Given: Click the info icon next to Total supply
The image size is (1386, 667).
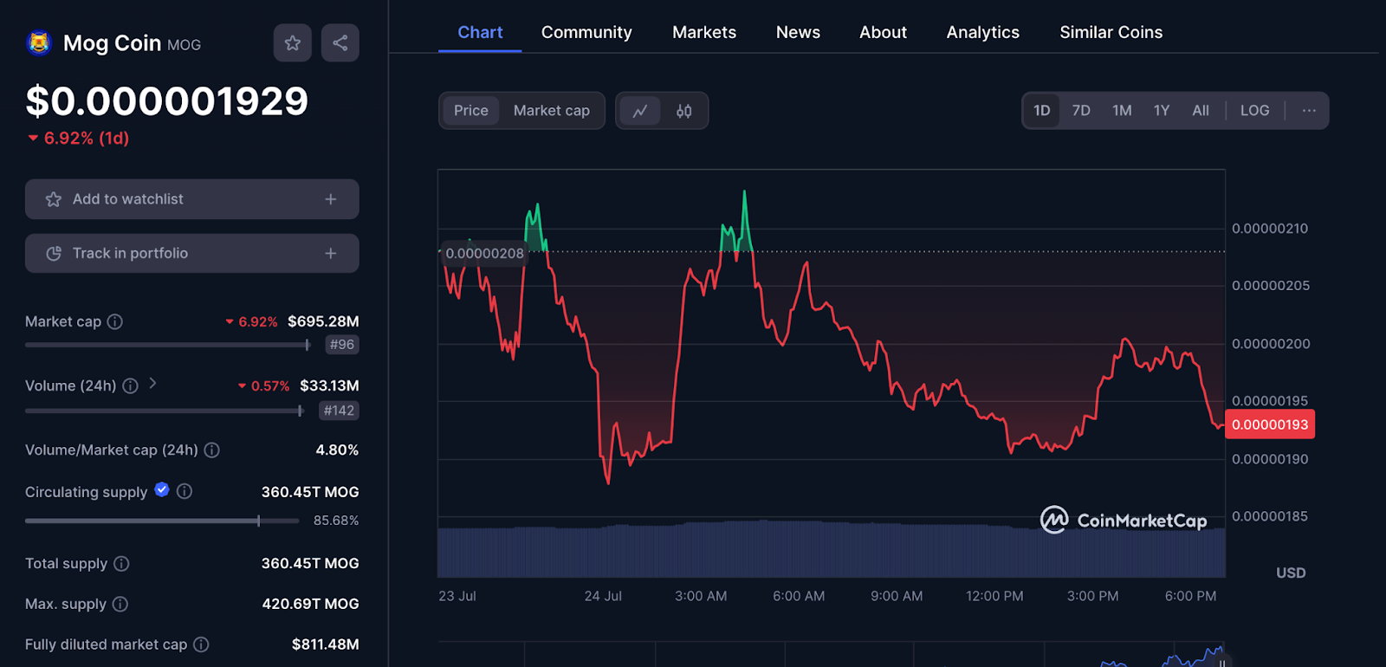Looking at the screenshot, I should coord(121,563).
